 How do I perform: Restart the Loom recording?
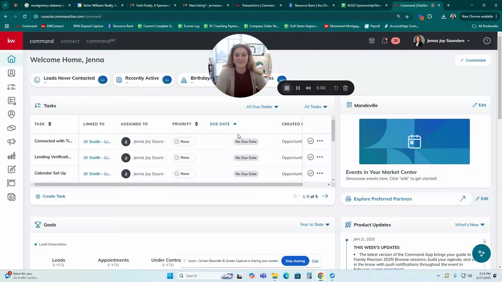click(x=336, y=88)
